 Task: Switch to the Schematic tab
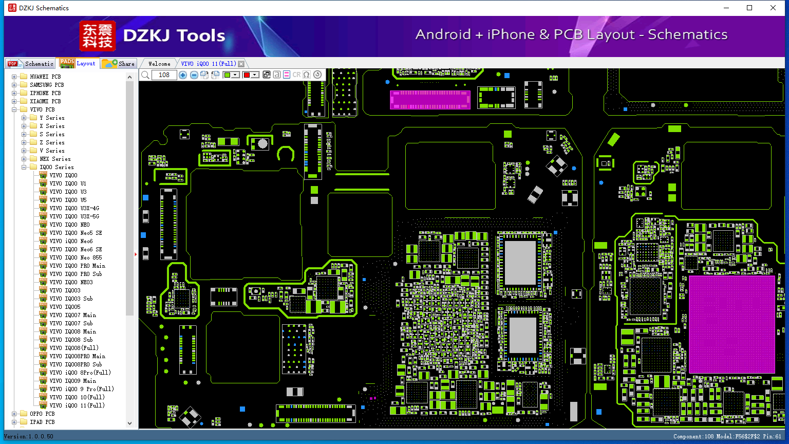tap(30, 63)
